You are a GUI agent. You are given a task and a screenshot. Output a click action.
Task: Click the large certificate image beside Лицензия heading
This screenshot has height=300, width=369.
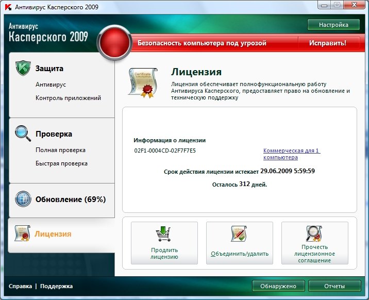pos(143,83)
